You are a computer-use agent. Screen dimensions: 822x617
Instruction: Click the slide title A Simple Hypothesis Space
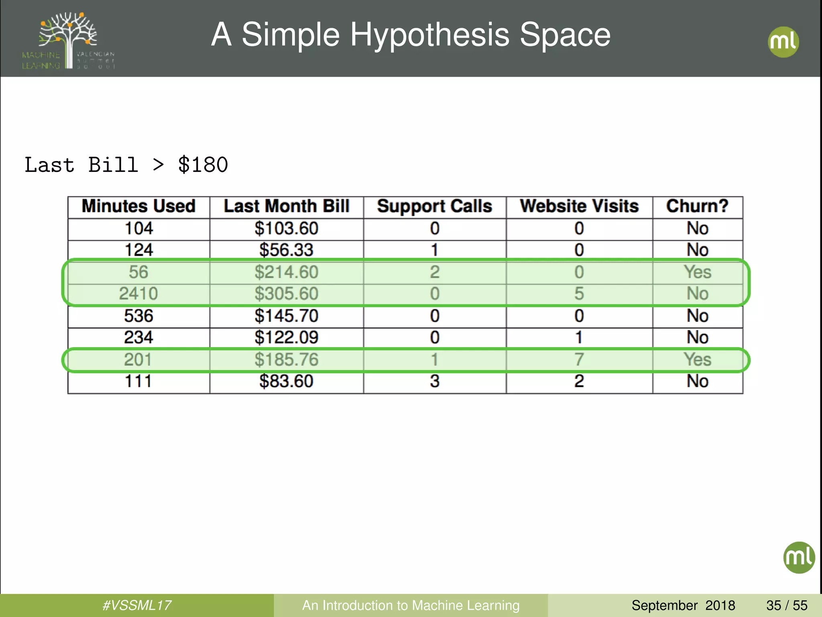(x=411, y=35)
